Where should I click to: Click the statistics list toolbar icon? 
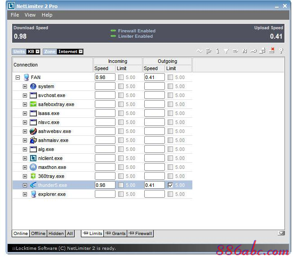point(209,51)
